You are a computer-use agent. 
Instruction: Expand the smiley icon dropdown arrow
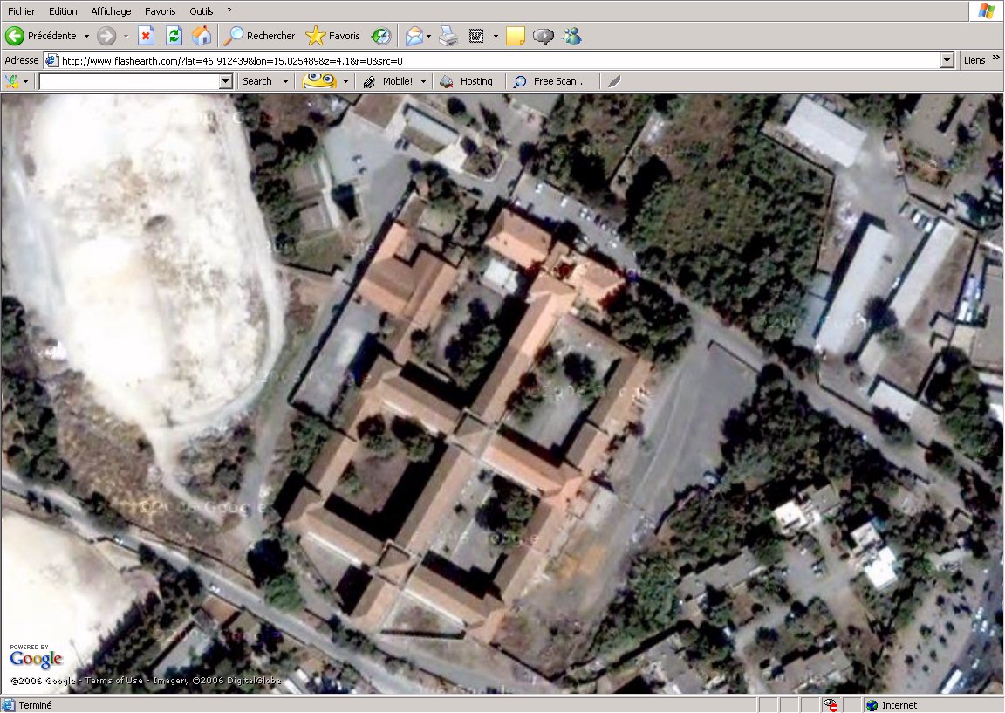345,81
